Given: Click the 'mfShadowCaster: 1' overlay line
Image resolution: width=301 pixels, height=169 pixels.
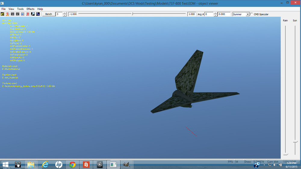Looking at the screenshot, I should [x=20, y=46].
